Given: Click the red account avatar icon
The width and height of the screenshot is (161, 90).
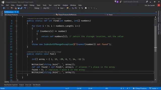Looking at the screenshot, I should [159, 5].
